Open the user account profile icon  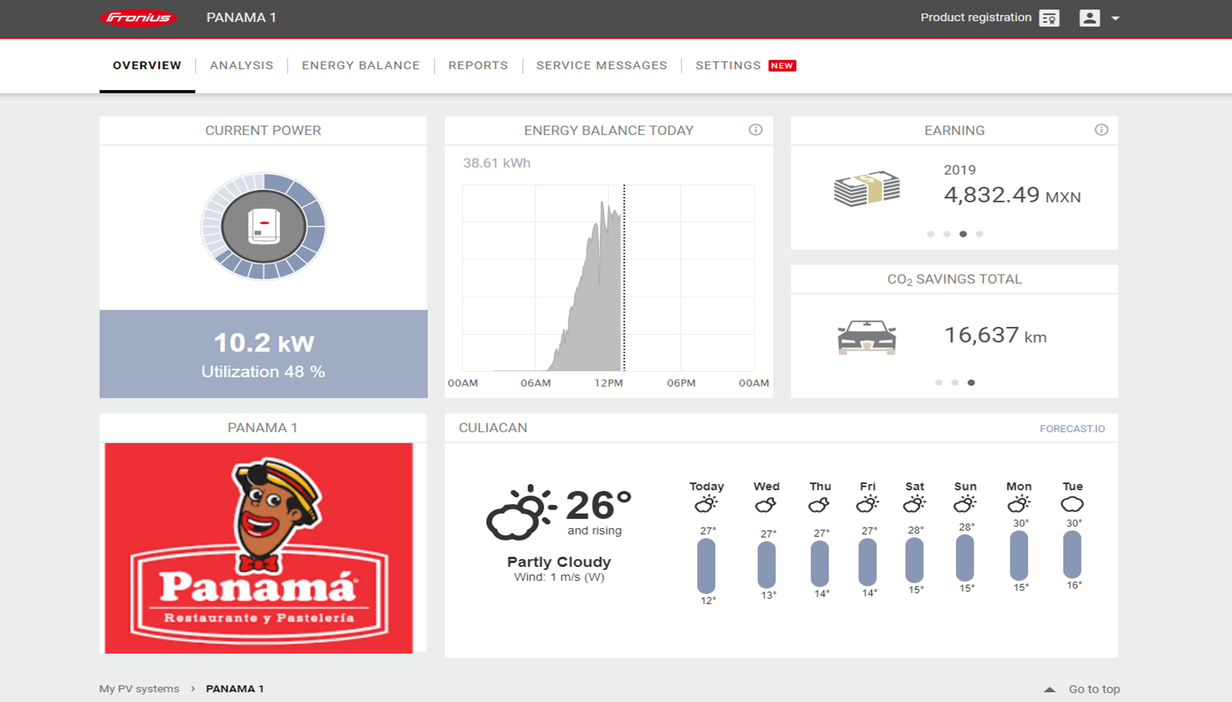pos(1089,18)
